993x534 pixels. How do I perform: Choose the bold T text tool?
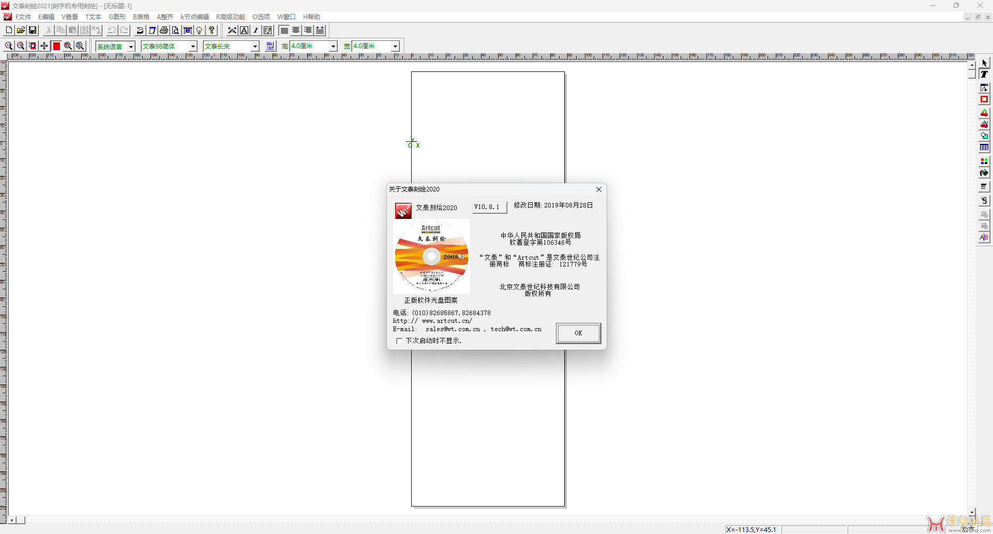click(984, 75)
